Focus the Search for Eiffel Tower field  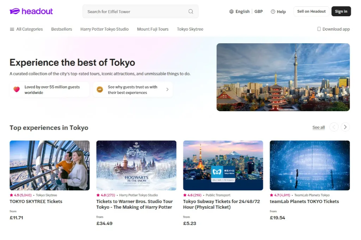click(140, 12)
